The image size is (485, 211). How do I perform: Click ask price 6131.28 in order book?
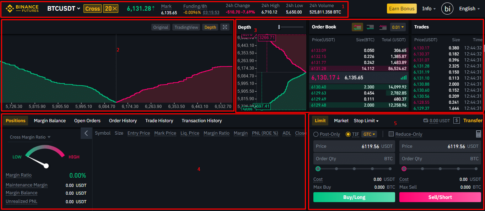[318, 69]
